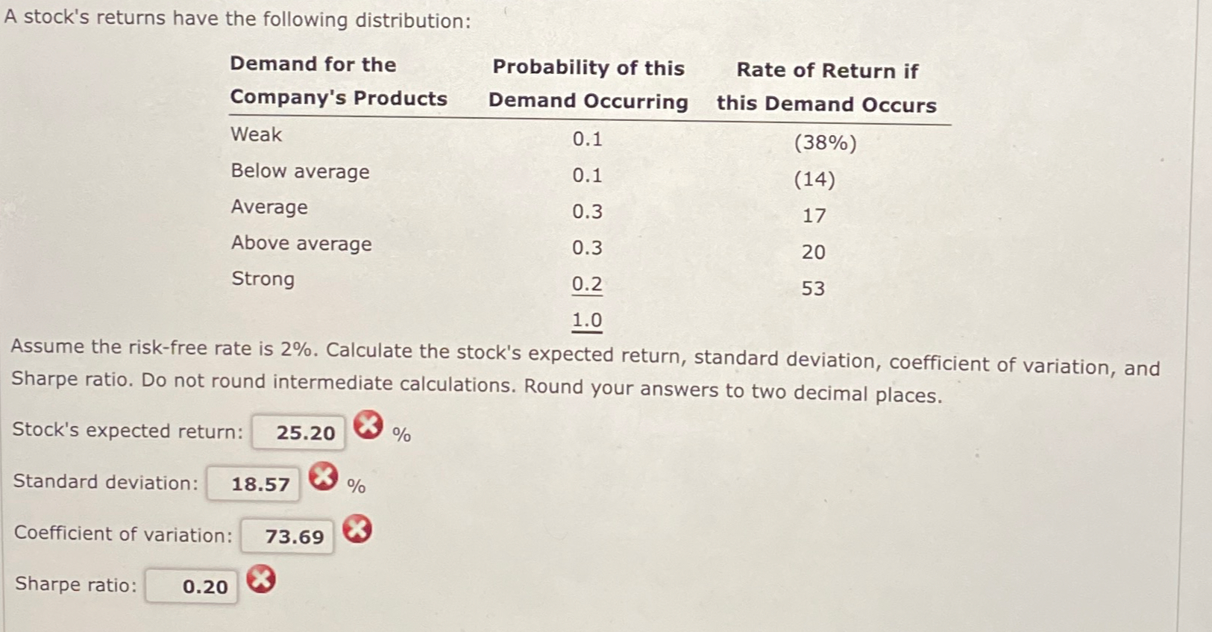This screenshot has width=1212, height=632.
Task: Click the Sharpe ratio field showing 0.20
Action: [x=190, y=586]
